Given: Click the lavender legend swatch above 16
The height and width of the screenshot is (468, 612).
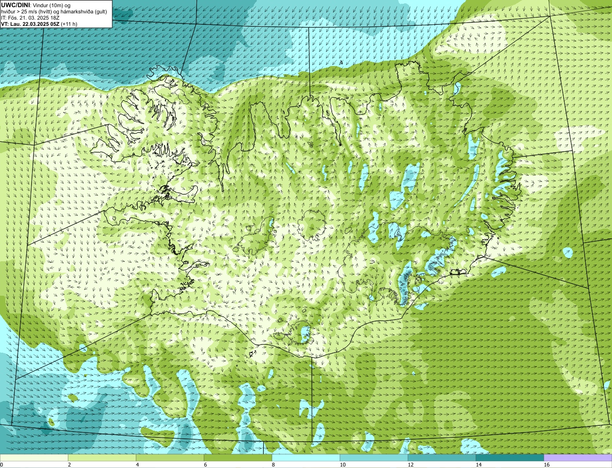Looking at the screenshot, I should point(578,458).
